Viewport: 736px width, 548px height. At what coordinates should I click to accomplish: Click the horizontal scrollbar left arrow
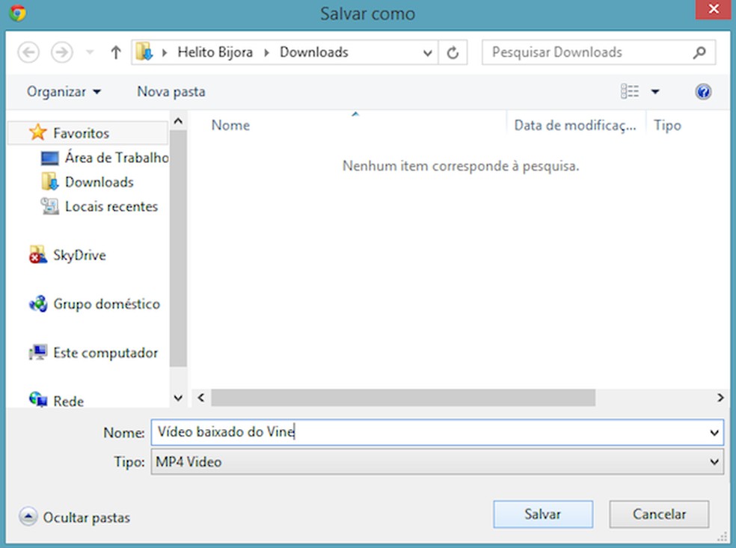point(201,398)
